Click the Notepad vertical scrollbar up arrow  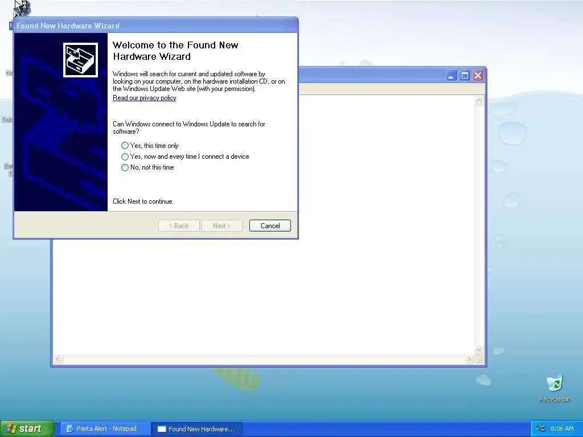479,100
